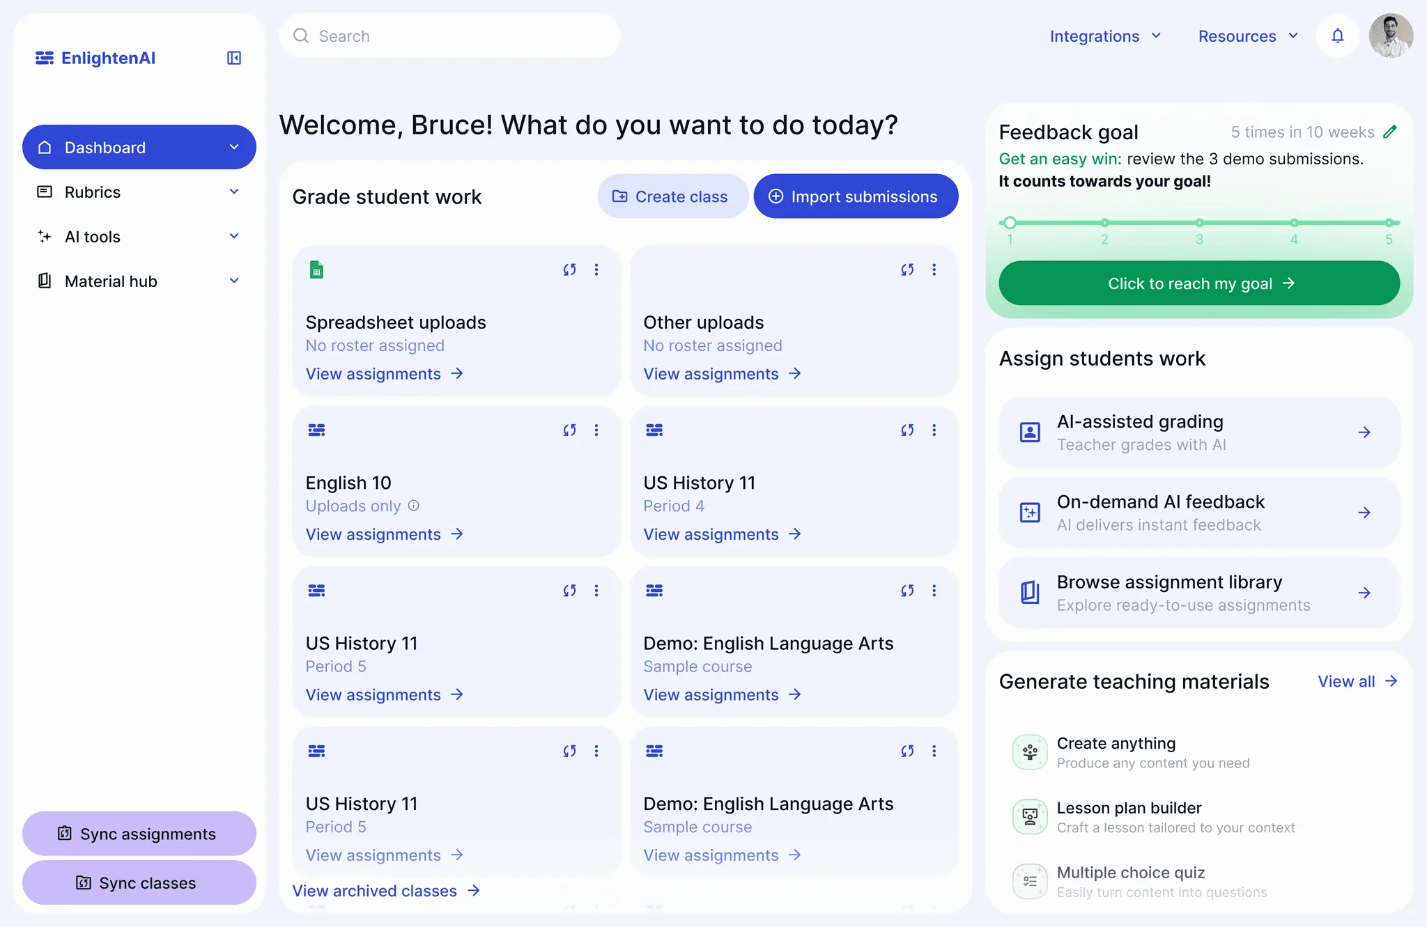The height and width of the screenshot is (927, 1427).
Task: Click the EnlightenAI logo
Action: (x=95, y=58)
